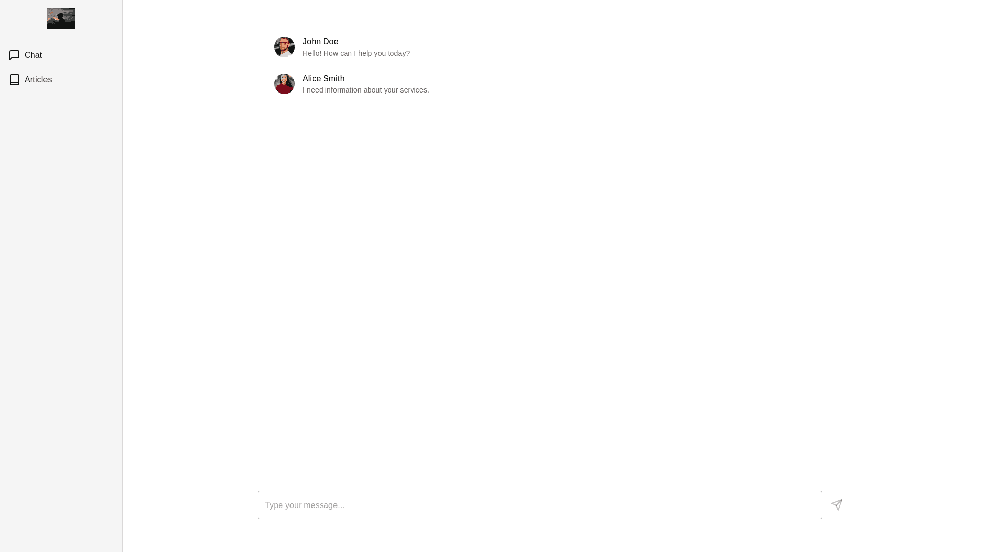This screenshot has height=552, width=982.
Task: Click message "Hello! How can I help you today?"
Action: pyautogui.click(x=356, y=53)
